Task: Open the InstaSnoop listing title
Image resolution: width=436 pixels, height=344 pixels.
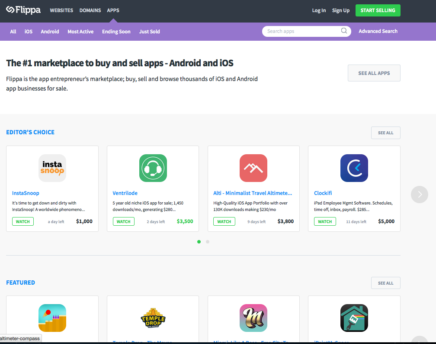Action: [26, 193]
